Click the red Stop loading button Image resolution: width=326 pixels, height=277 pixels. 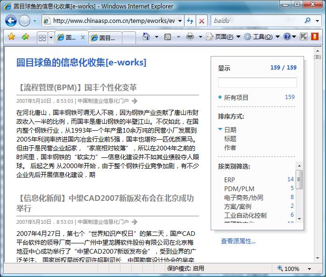(201, 21)
